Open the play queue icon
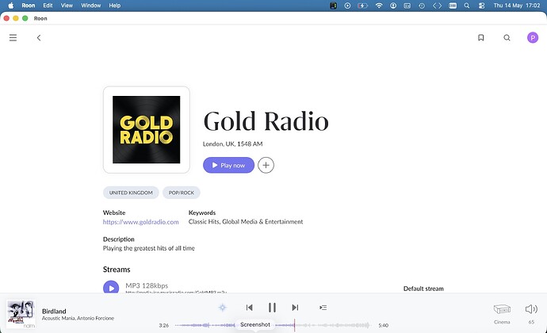The height and width of the screenshot is (333, 547). click(x=323, y=308)
